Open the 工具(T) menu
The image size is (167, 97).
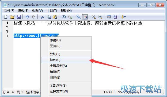click(x=52, y=11)
